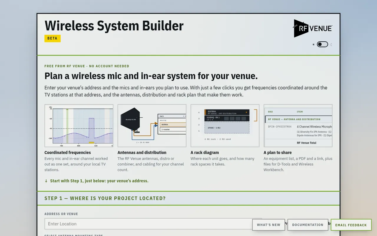Click the Email Feedback button
This screenshot has height=236, width=377.
tap(351, 225)
